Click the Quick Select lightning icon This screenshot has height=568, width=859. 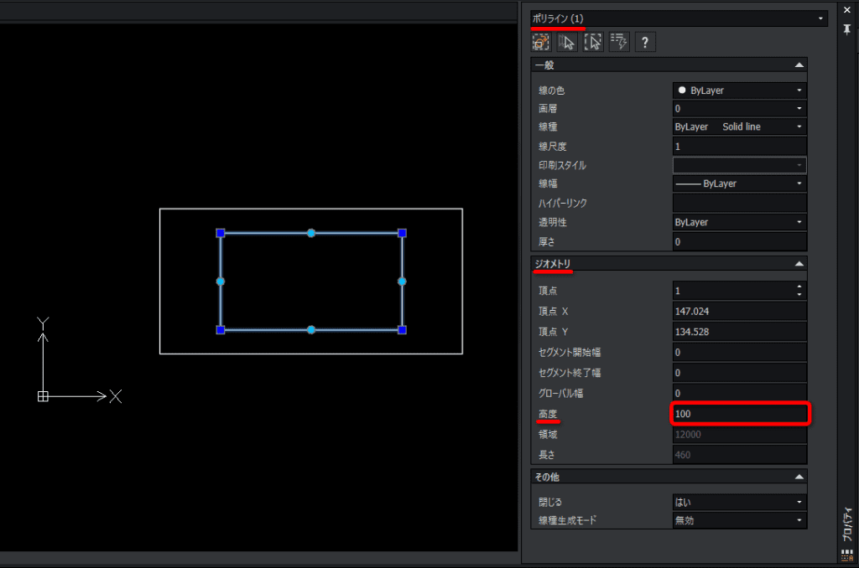[x=620, y=42]
